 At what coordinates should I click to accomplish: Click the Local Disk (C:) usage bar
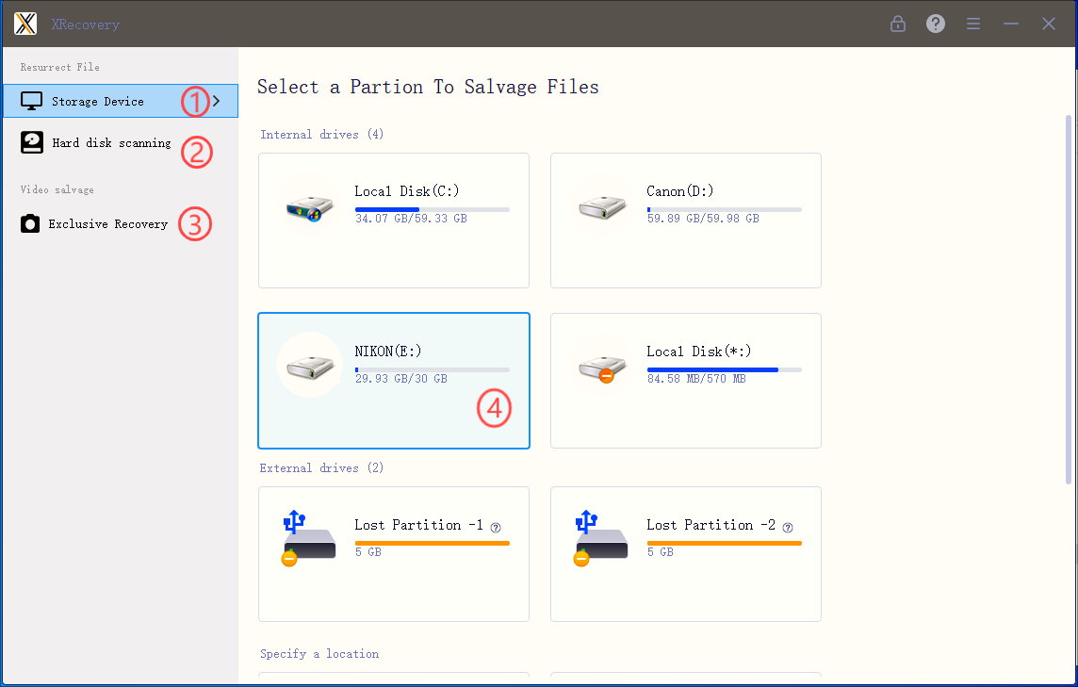pos(432,209)
